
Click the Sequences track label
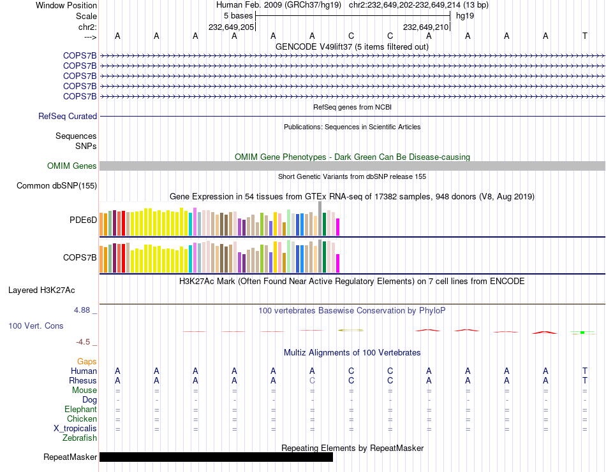point(76,136)
